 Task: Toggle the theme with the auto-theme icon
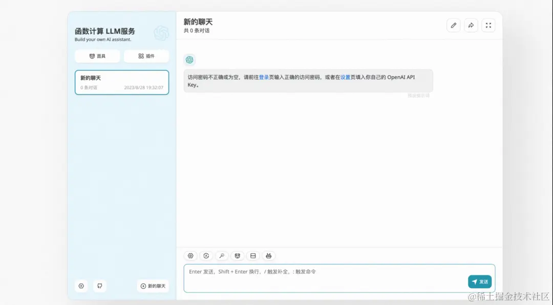point(206,255)
